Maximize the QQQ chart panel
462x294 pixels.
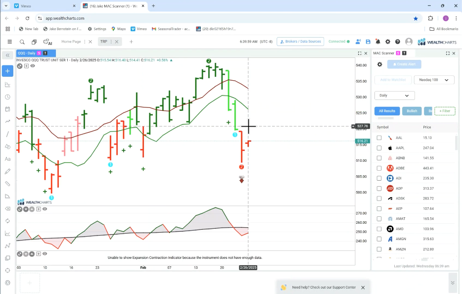coord(360,53)
